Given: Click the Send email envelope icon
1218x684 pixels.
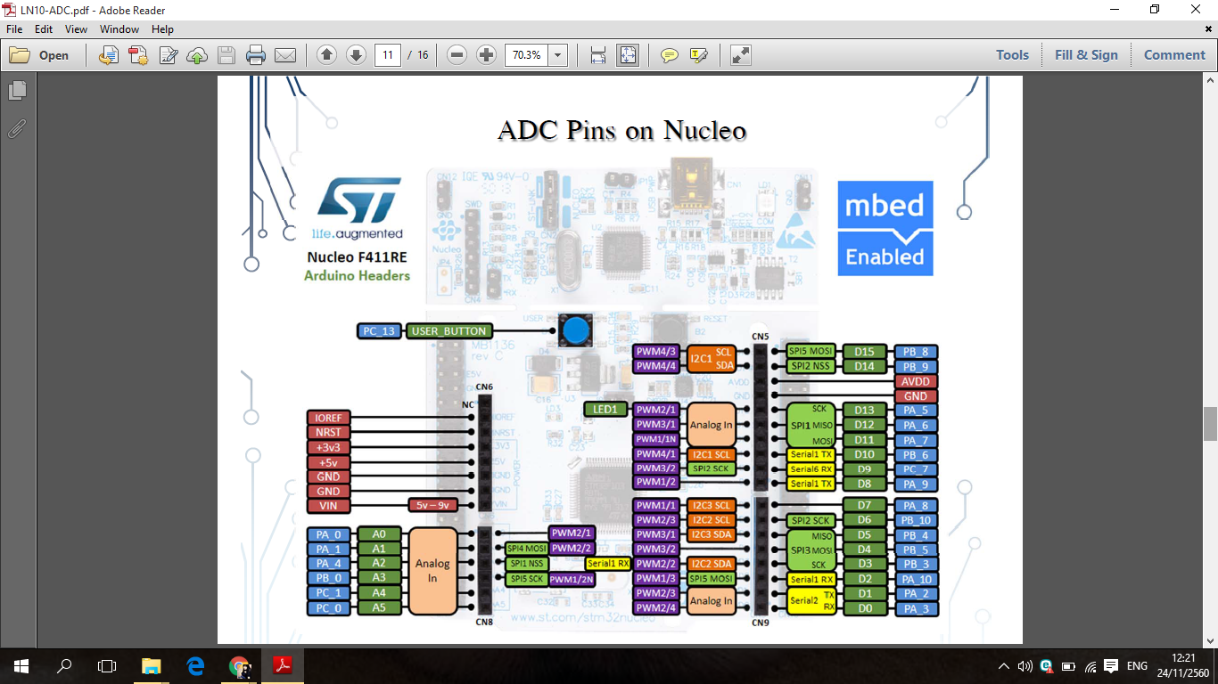Looking at the screenshot, I should 285,55.
